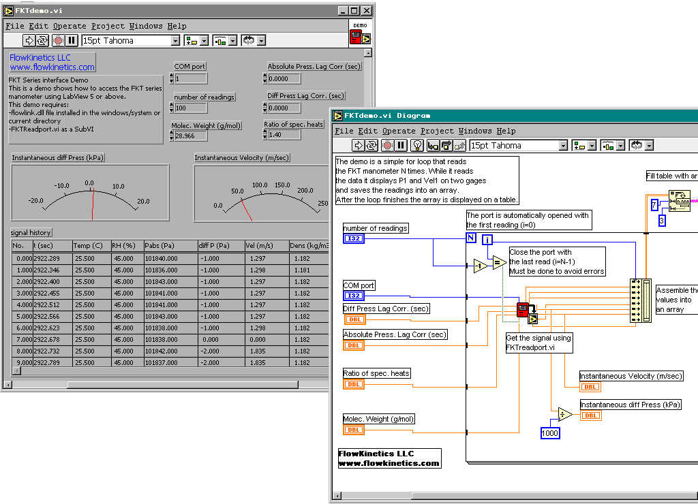The image size is (698, 504).
Task: Click the www.flowkinetics.com link on front panel
Action: coord(52,67)
